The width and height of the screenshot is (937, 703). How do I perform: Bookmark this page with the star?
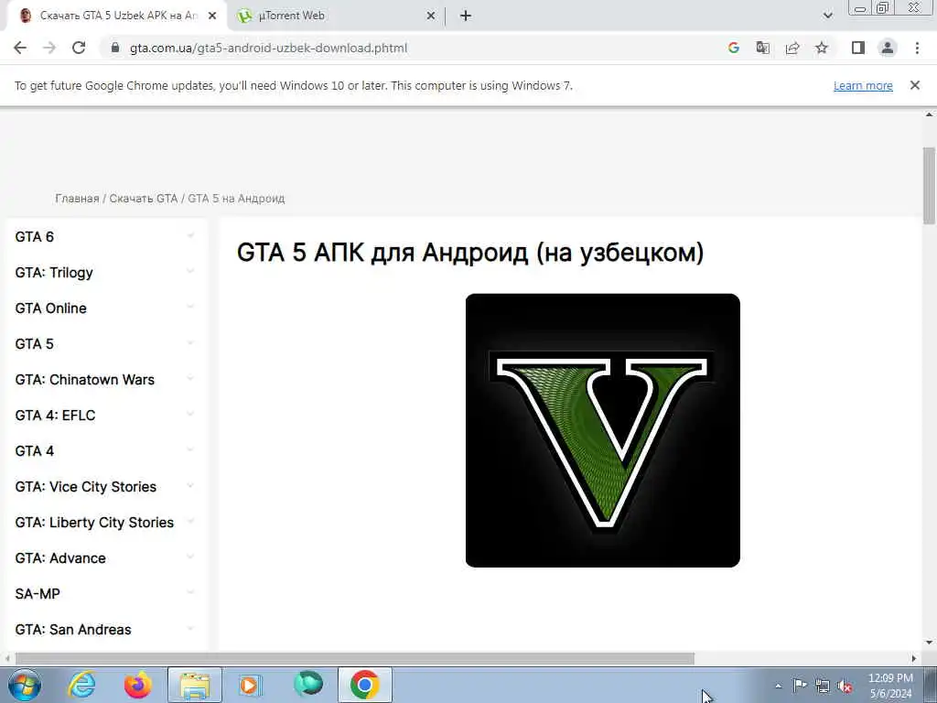tap(822, 48)
